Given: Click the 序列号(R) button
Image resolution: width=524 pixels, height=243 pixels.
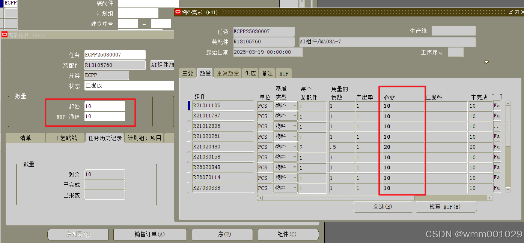Looking at the screenshot, I should (x=78, y=234).
